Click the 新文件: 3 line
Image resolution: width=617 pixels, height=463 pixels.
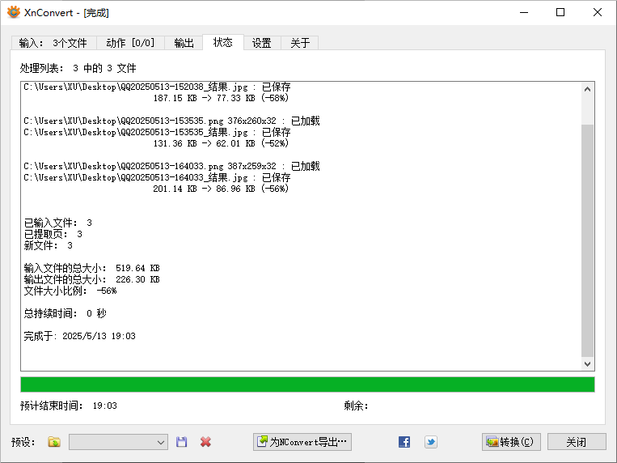[x=49, y=245]
